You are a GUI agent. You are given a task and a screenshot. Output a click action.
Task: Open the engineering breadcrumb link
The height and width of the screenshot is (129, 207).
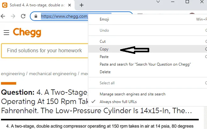(x=13, y=74)
